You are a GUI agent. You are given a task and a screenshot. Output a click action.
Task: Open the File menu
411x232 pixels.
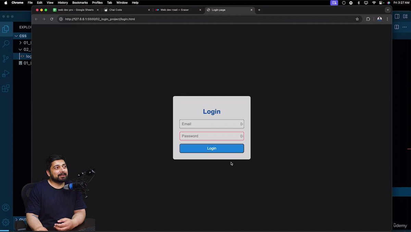pos(30,3)
